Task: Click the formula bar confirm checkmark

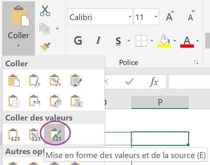Action: (129, 82)
